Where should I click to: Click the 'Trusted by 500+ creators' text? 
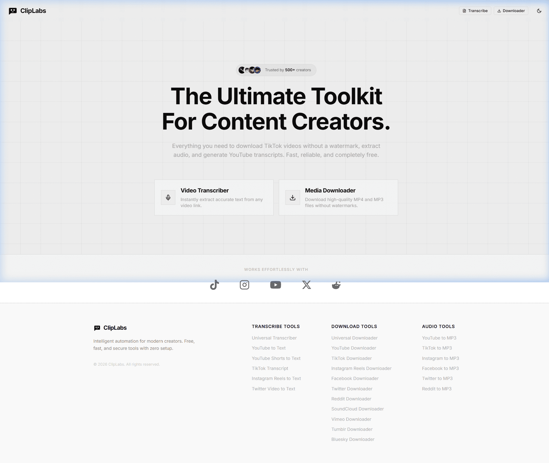point(288,70)
